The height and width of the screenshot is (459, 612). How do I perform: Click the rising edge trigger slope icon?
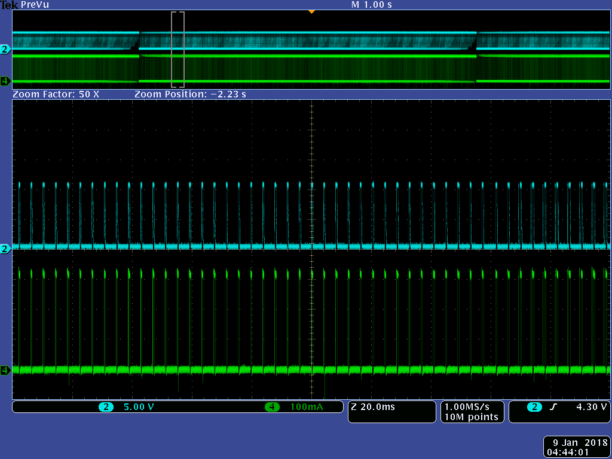coord(553,407)
